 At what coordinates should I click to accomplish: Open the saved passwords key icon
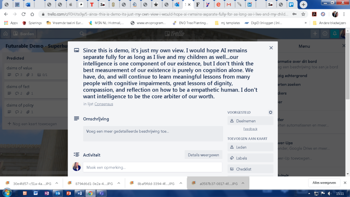(294, 14)
